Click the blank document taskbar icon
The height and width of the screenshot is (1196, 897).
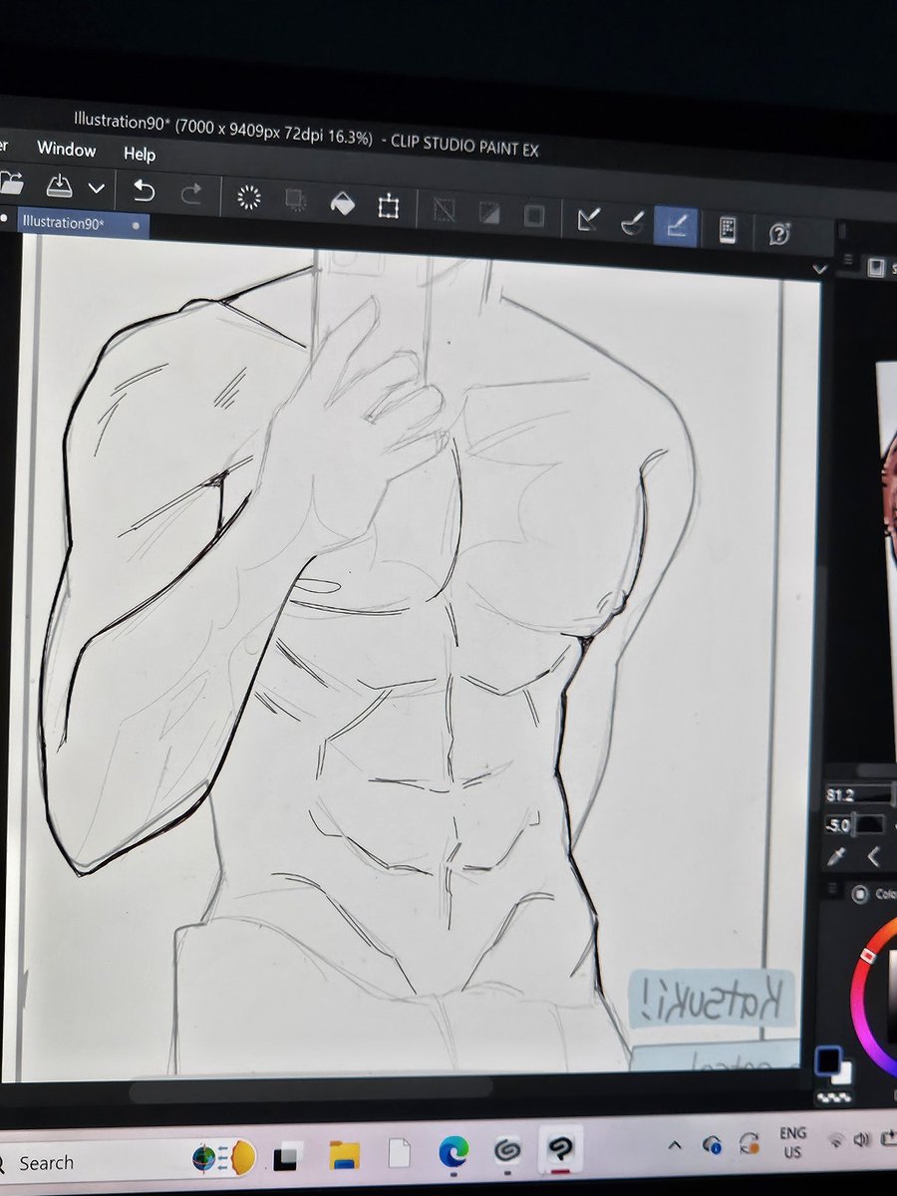pyautogui.click(x=400, y=1153)
